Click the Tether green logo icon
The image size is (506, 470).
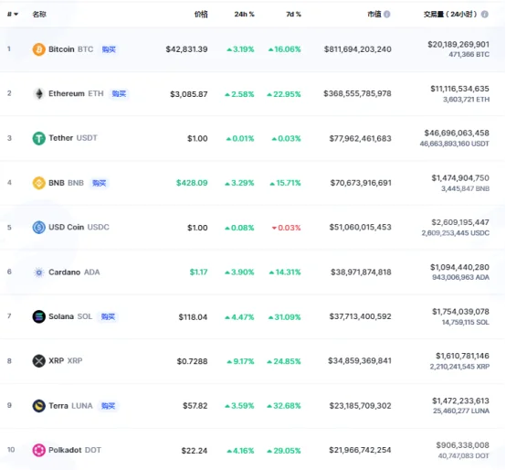click(x=38, y=139)
